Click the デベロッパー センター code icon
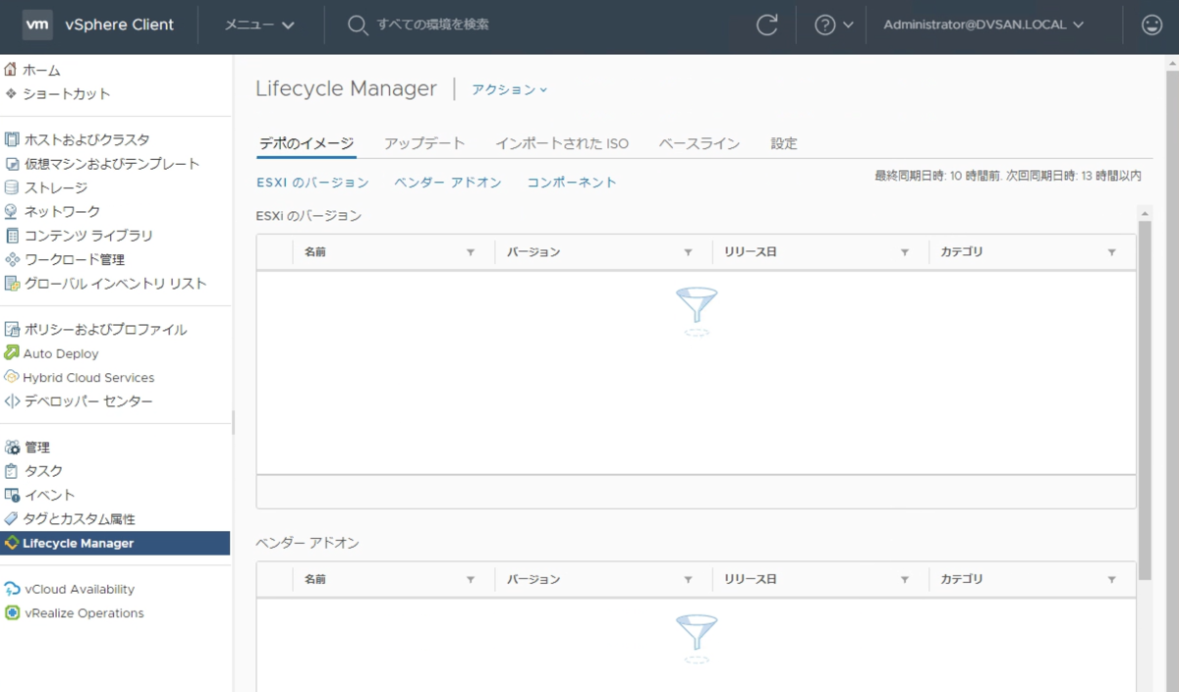 click(x=12, y=401)
